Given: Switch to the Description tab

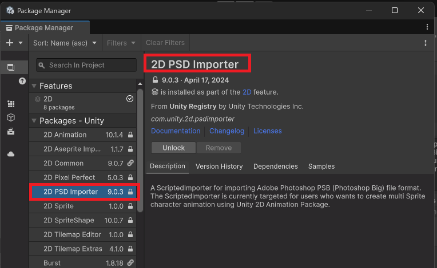Looking at the screenshot, I should point(168,167).
